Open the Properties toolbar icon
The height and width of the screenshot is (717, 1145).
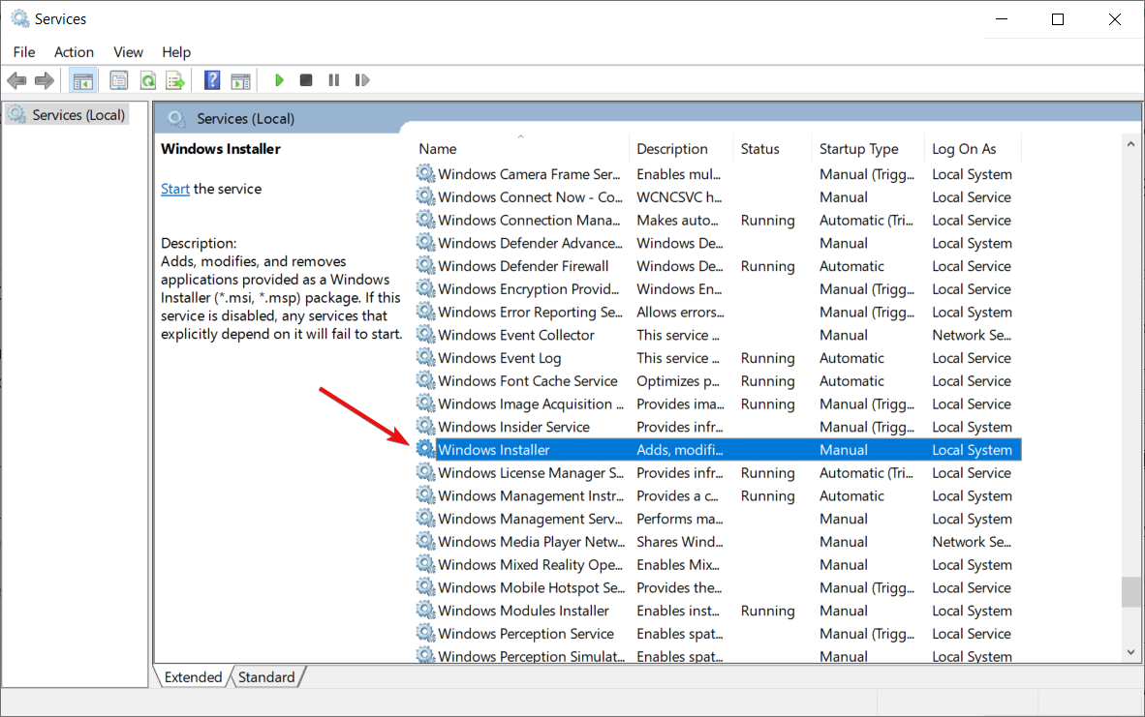[x=119, y=80]
